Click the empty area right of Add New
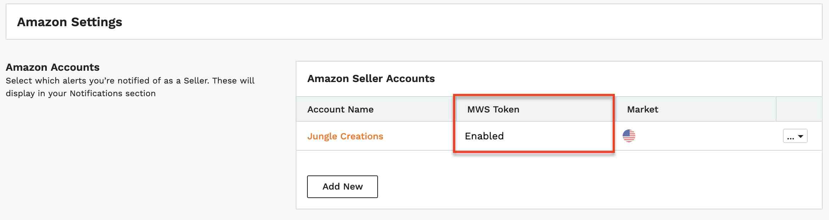 (x=599, y=187)
